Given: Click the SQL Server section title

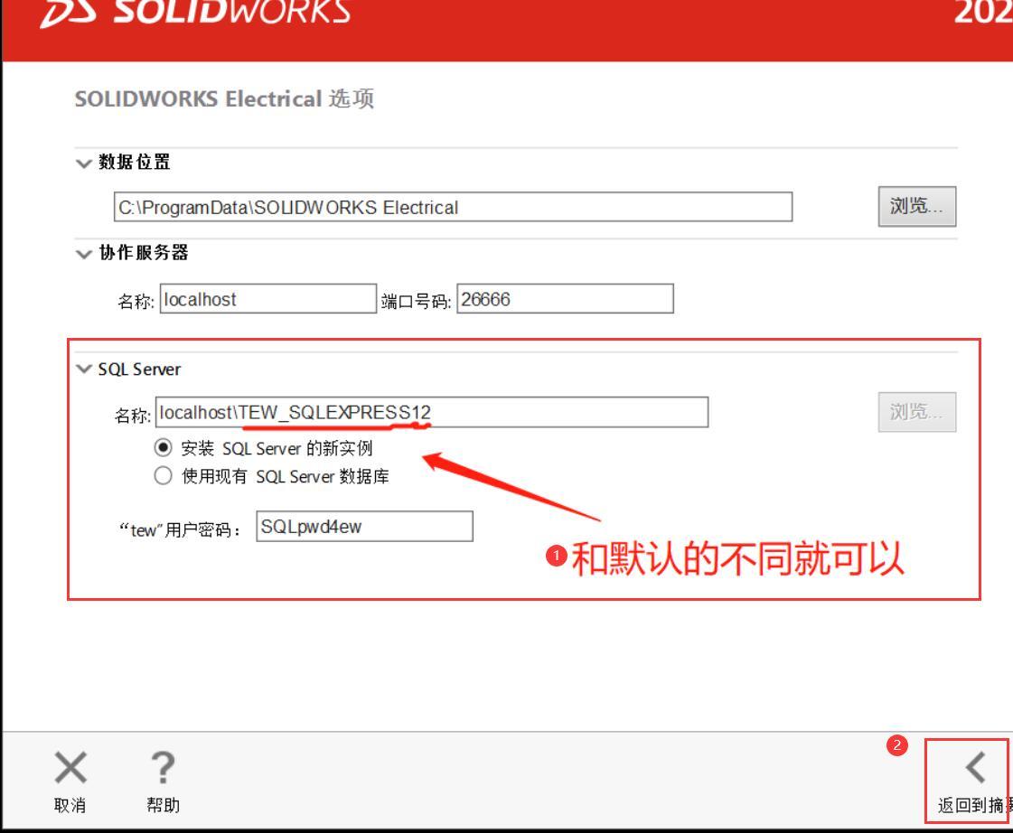Looking at the screenshot, I should coord(139,370).
